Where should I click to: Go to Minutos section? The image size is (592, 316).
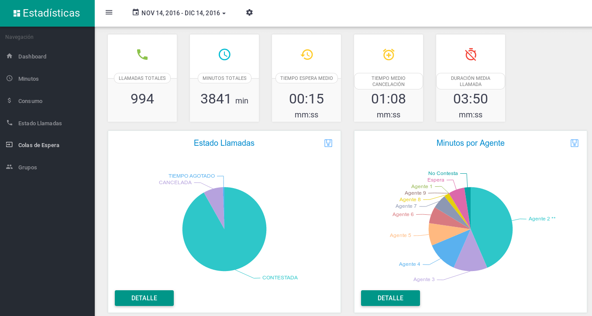pos(28,79)
